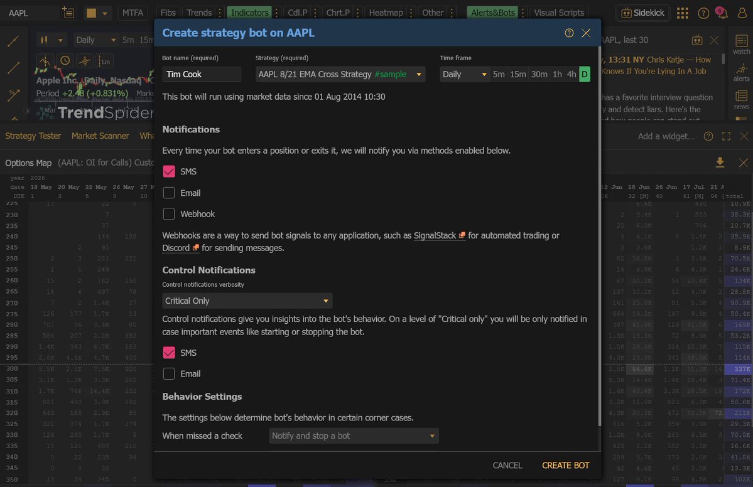Open the Indicators toolbar tab

(x=249, y=13)
